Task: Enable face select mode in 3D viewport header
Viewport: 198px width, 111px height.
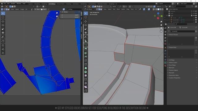Action: tap(101, 9)
